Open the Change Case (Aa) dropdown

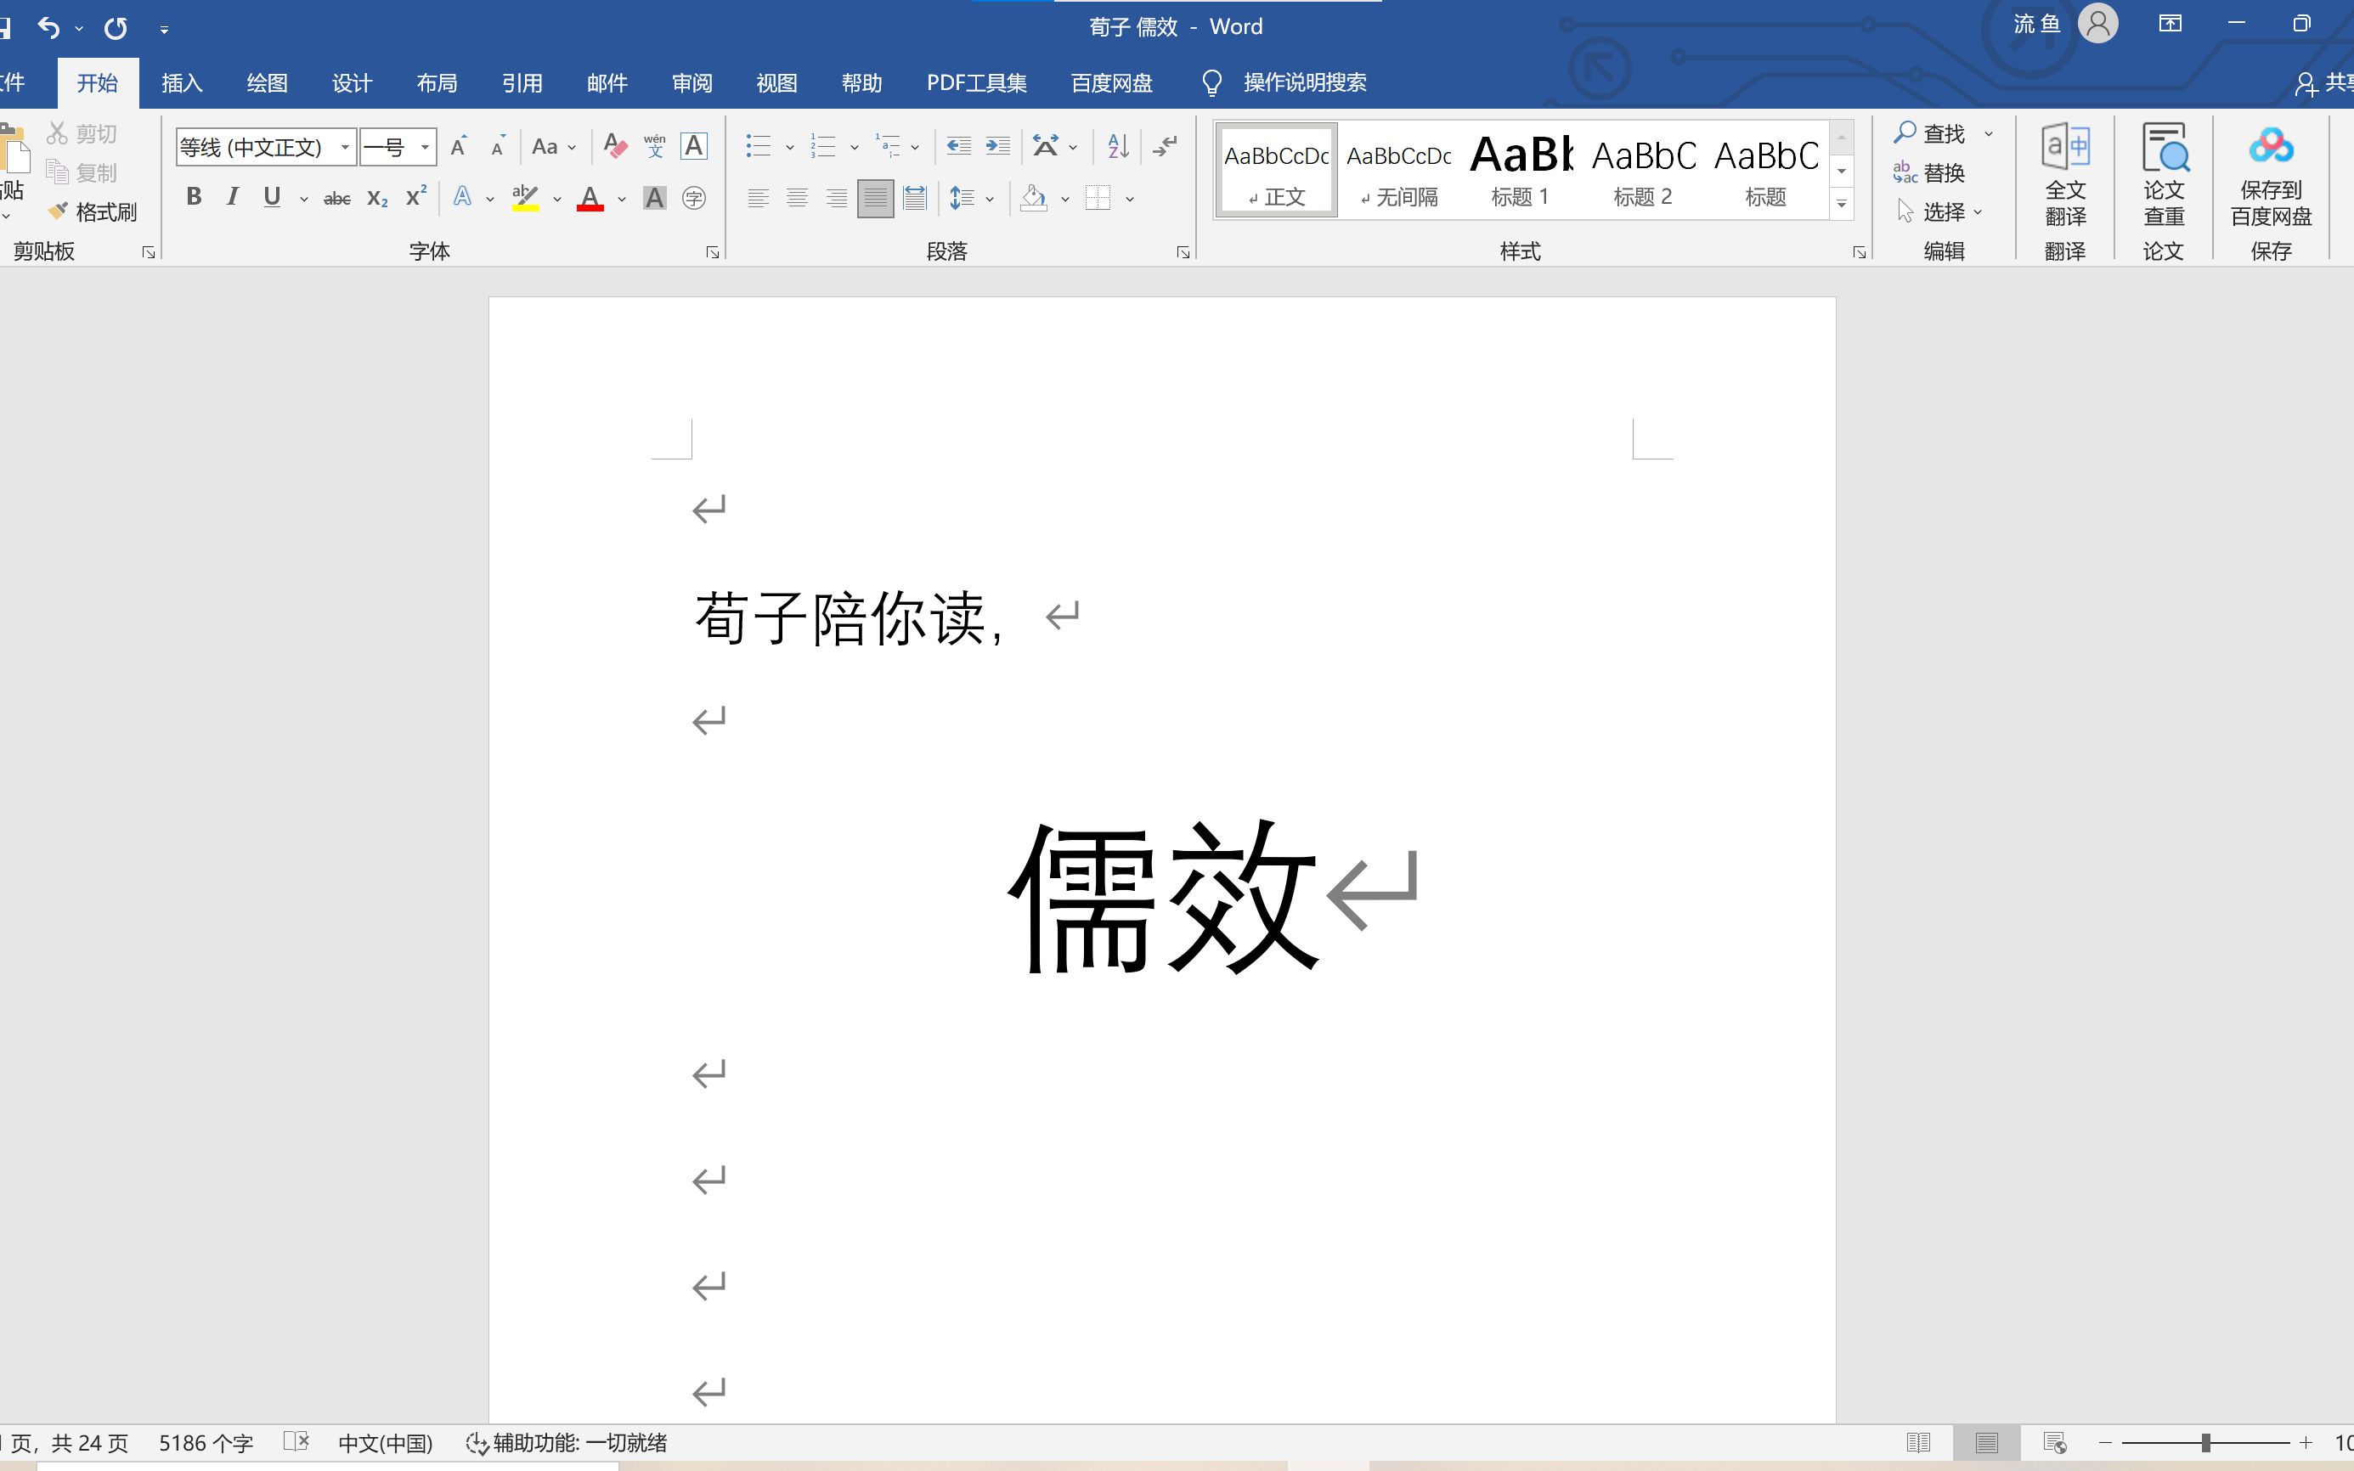coord(554,146)
